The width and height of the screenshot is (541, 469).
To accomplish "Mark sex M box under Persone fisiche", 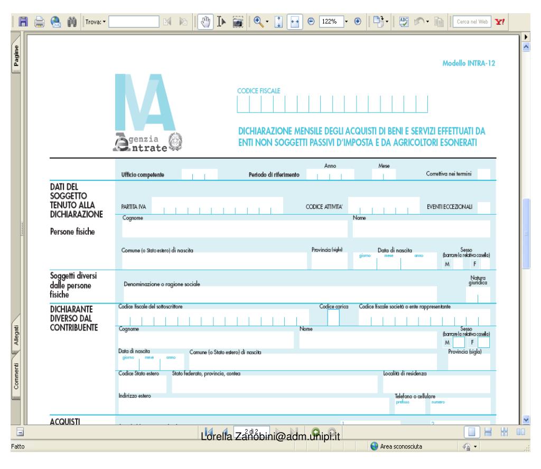I will pos(458,264).
